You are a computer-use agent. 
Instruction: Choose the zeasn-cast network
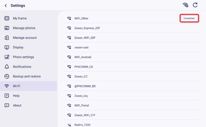(x=132, y=47)
